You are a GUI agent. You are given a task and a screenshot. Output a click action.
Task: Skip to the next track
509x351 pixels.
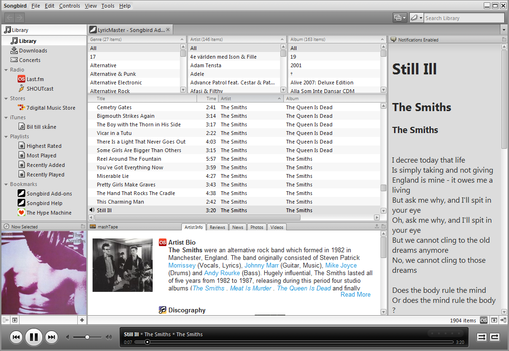coord(52,337)
